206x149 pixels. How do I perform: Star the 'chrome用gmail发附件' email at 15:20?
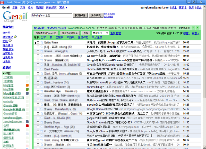(x=42, y=82)
